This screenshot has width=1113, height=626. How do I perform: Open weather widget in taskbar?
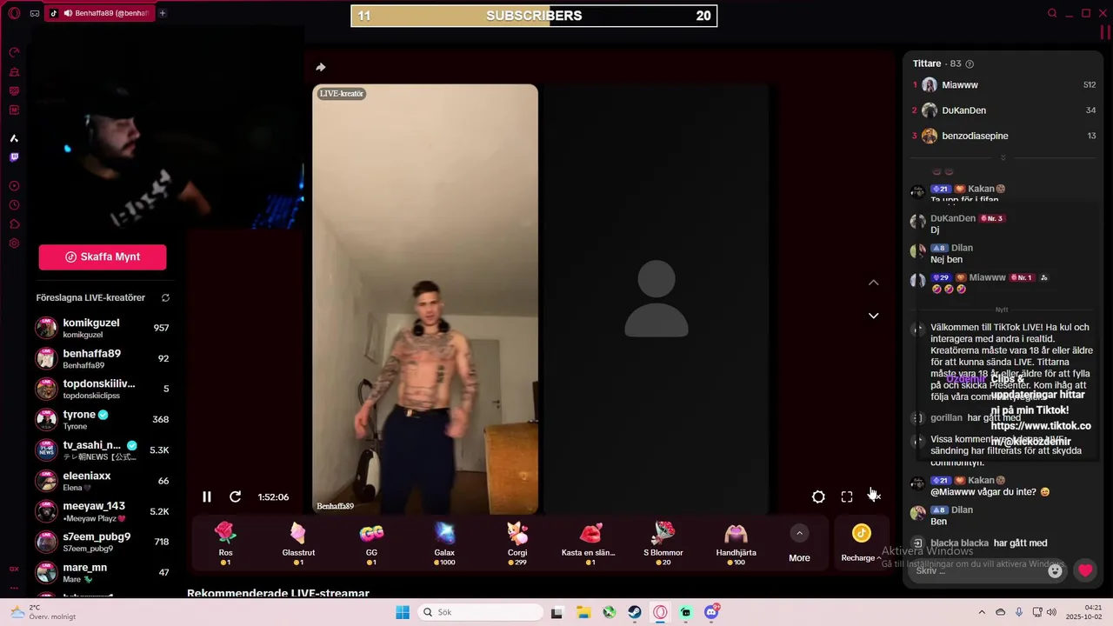(x=42, y=612)
